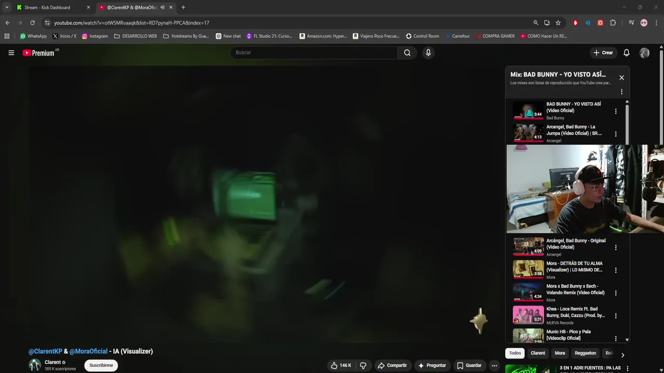
Task: Open the YouTube hamburger guide menu
Action: [11, 52]
